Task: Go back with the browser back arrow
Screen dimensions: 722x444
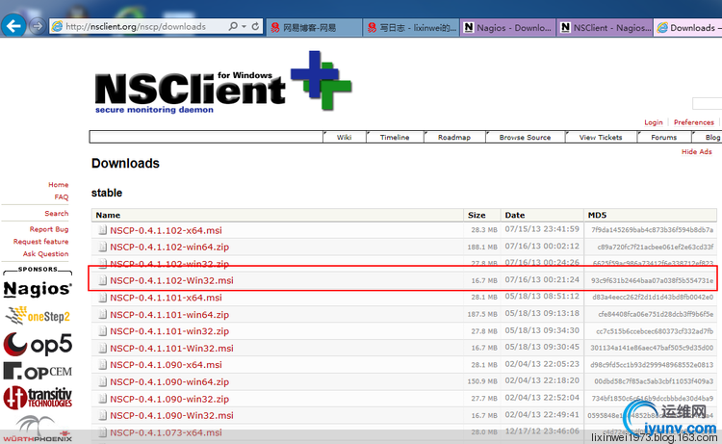Action: [13, 26]
